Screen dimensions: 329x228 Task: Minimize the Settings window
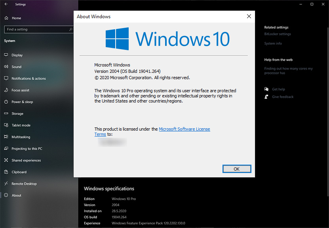click(300, 4)
